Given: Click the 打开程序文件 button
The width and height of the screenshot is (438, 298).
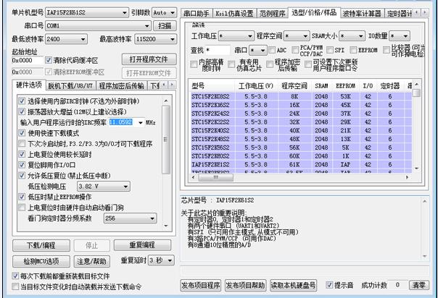Looking at the screenshot, I should pos(149,59).
